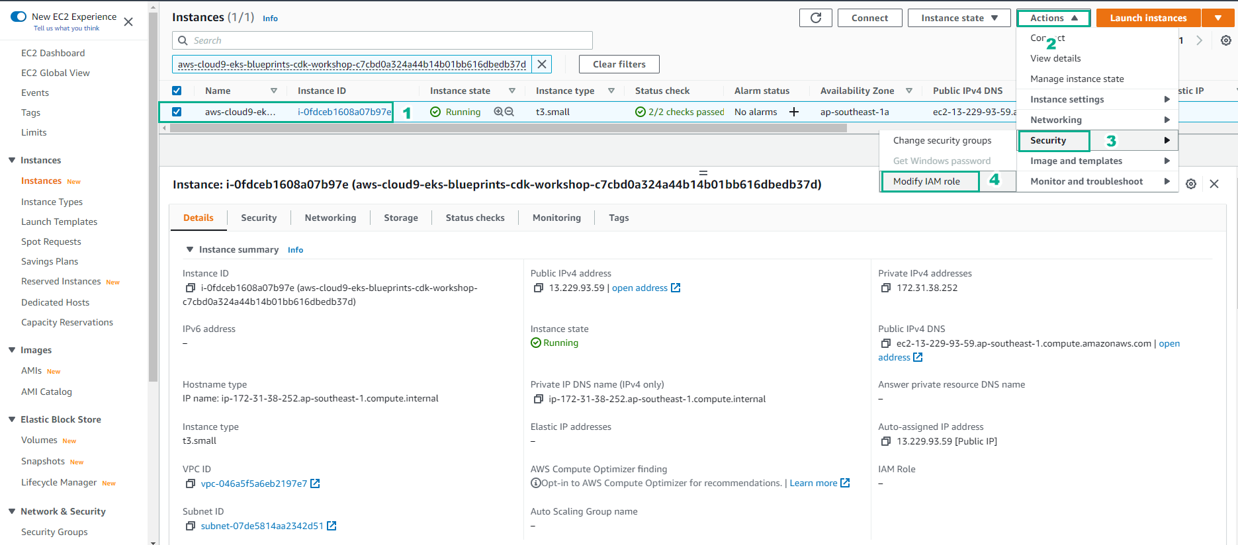Screen dimensions: 1238x545
Task: Open the Monitoring tab
Action: [556, 218]
